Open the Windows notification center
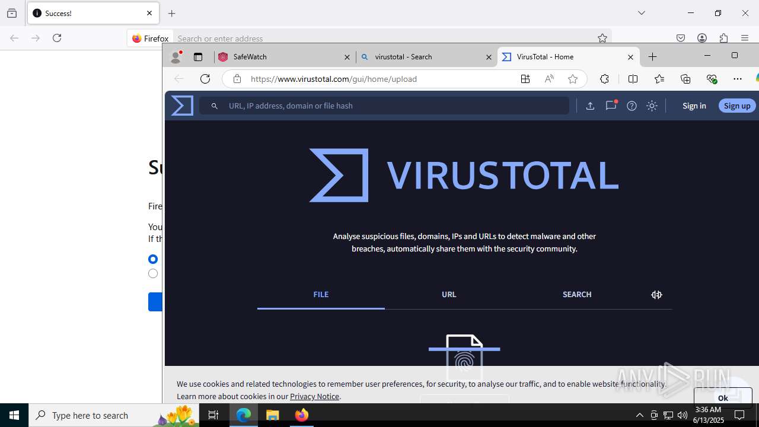 pyautogui.click(x=739, y=415)
